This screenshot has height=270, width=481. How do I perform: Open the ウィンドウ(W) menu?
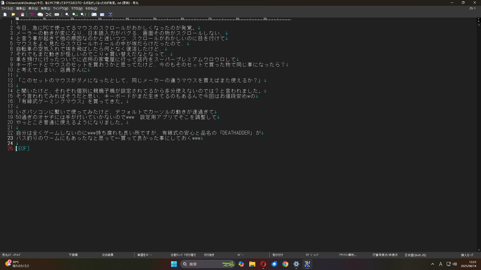coord(61,8)
